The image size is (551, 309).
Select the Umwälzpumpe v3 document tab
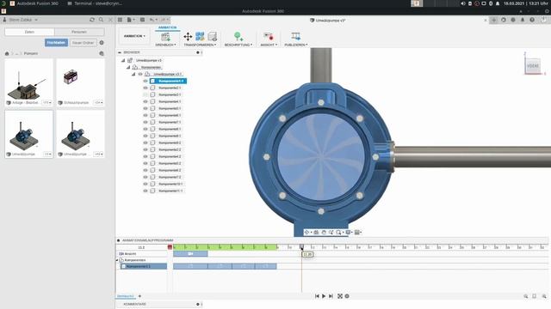327,21
